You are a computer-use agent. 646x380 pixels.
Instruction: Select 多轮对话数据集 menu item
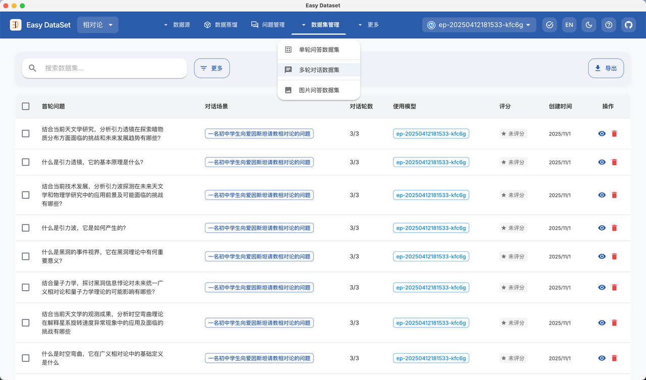(319, 70)
